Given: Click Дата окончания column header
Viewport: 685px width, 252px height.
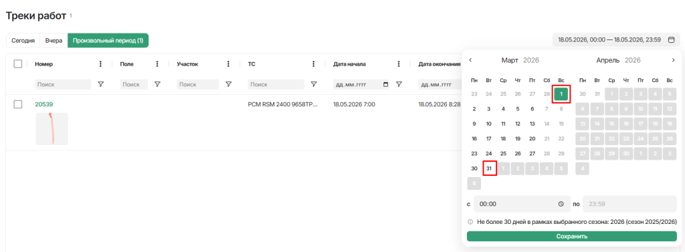Looking at the screenshot, I should click(x=439, y=64).
